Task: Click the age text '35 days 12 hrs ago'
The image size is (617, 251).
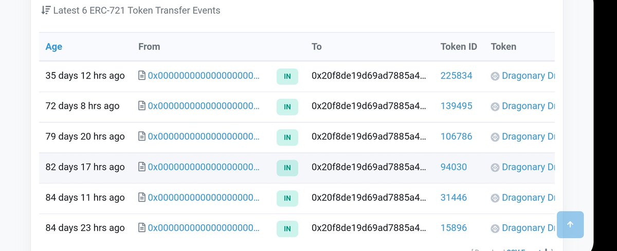Action: (85, 76)
